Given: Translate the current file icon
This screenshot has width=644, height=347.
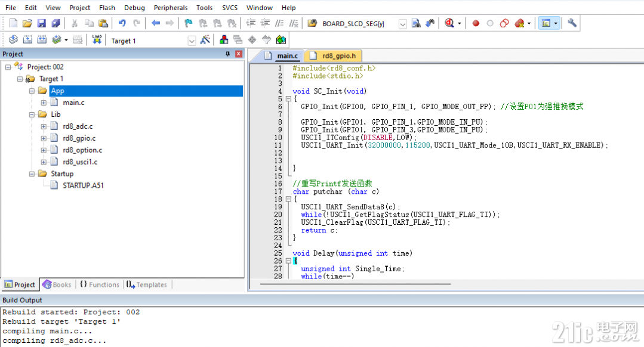Looking at the screenshot, I should click(13, 40).
